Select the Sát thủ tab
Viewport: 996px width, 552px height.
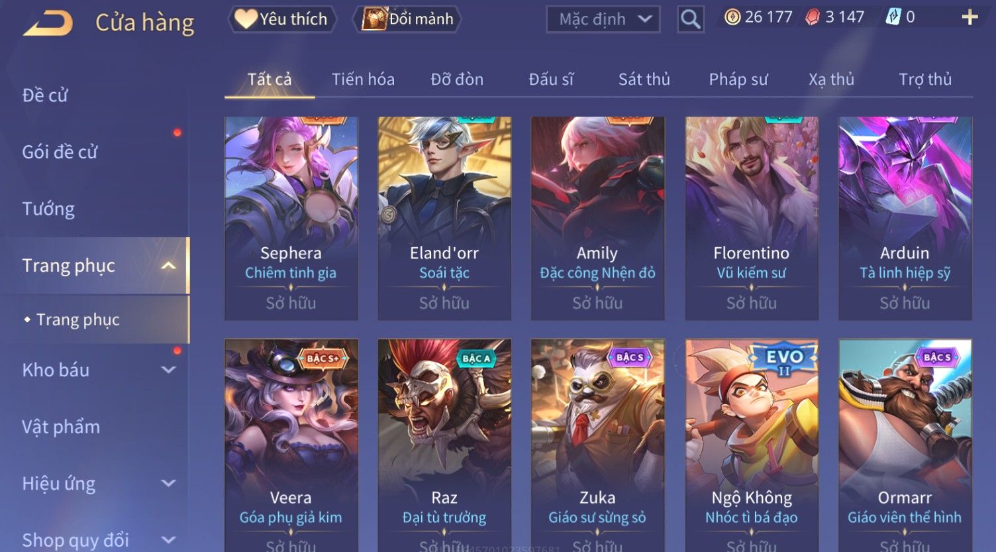click(644, 80)
